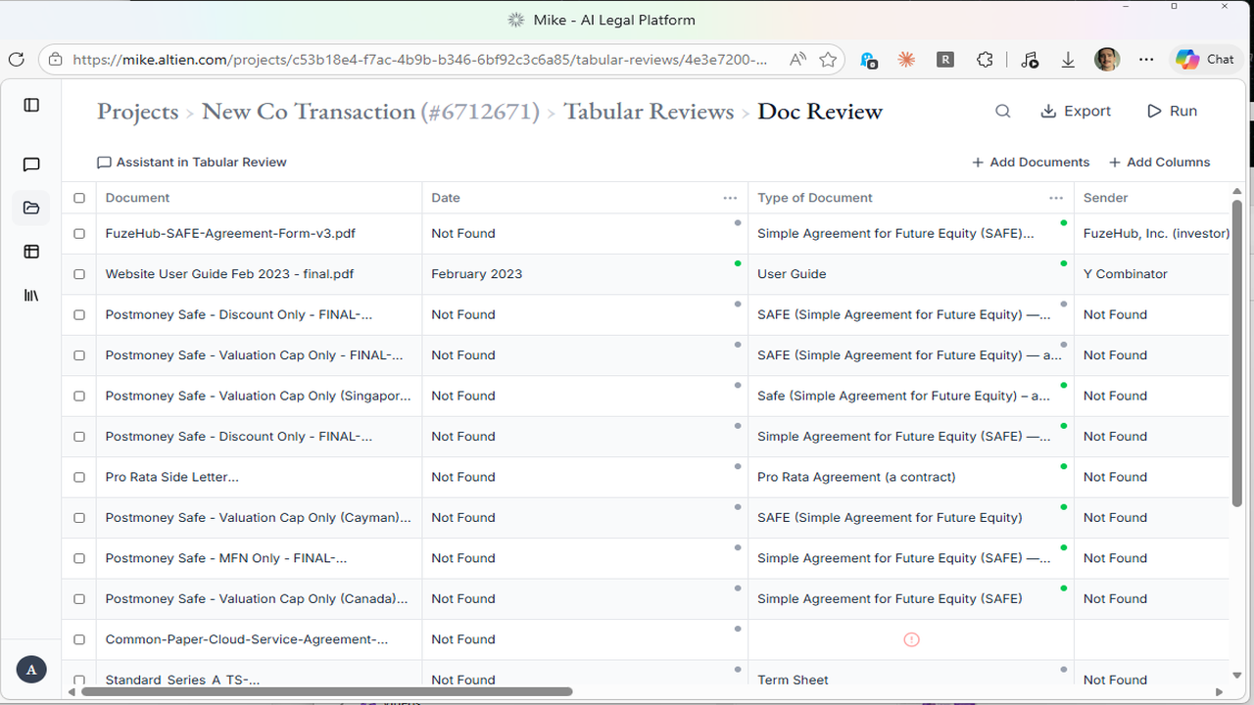View site information via the lock icon
Viewport: 1254px width, 705px height.
[56, 60]
